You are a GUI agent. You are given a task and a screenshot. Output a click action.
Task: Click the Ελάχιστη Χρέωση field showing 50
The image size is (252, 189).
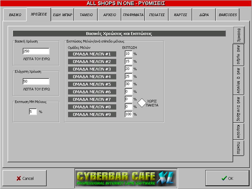tap(36, 82)
